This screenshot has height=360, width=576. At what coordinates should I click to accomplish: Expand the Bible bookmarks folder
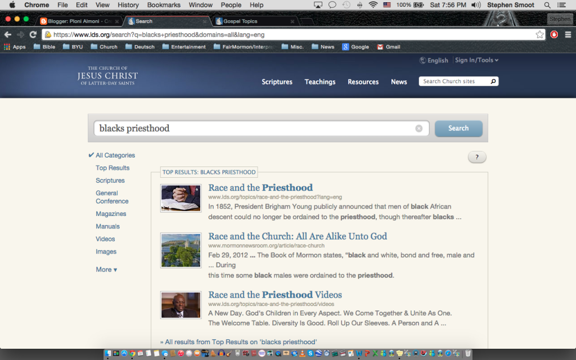[44, 47]
